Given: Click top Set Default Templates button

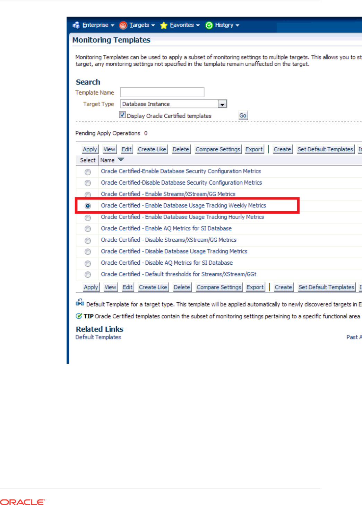Looking at the screenshot, I should point(325,149).
